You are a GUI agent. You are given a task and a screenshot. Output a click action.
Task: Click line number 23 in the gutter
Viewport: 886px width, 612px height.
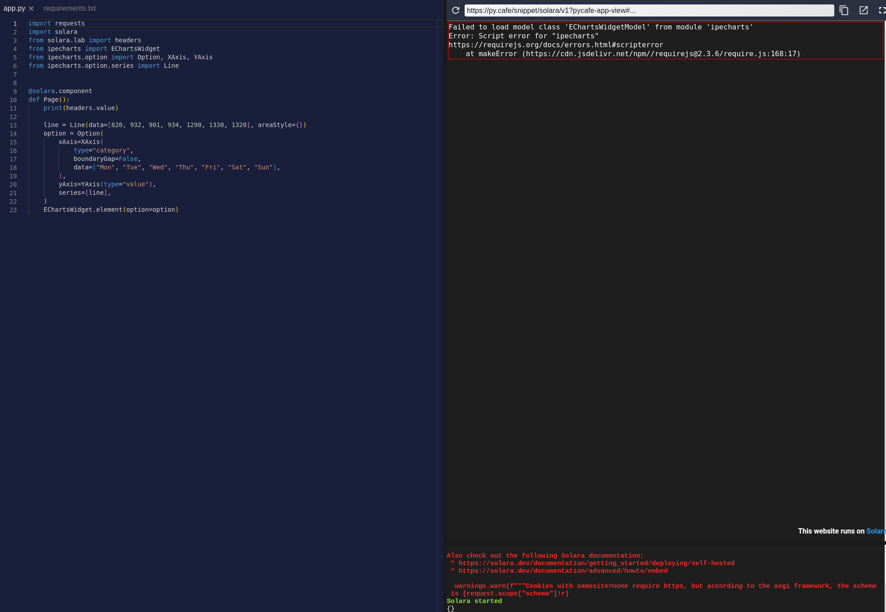point(13,210)
